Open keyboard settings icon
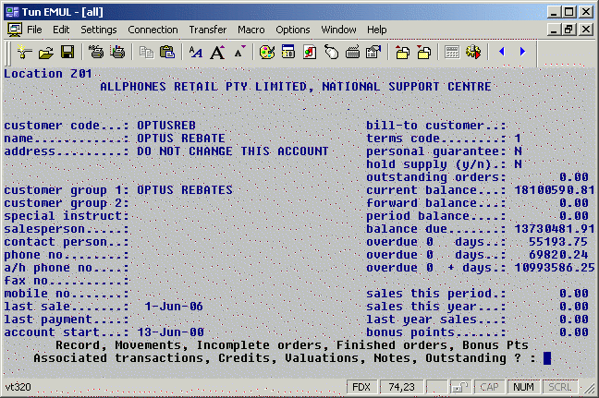 click(352, 52)
